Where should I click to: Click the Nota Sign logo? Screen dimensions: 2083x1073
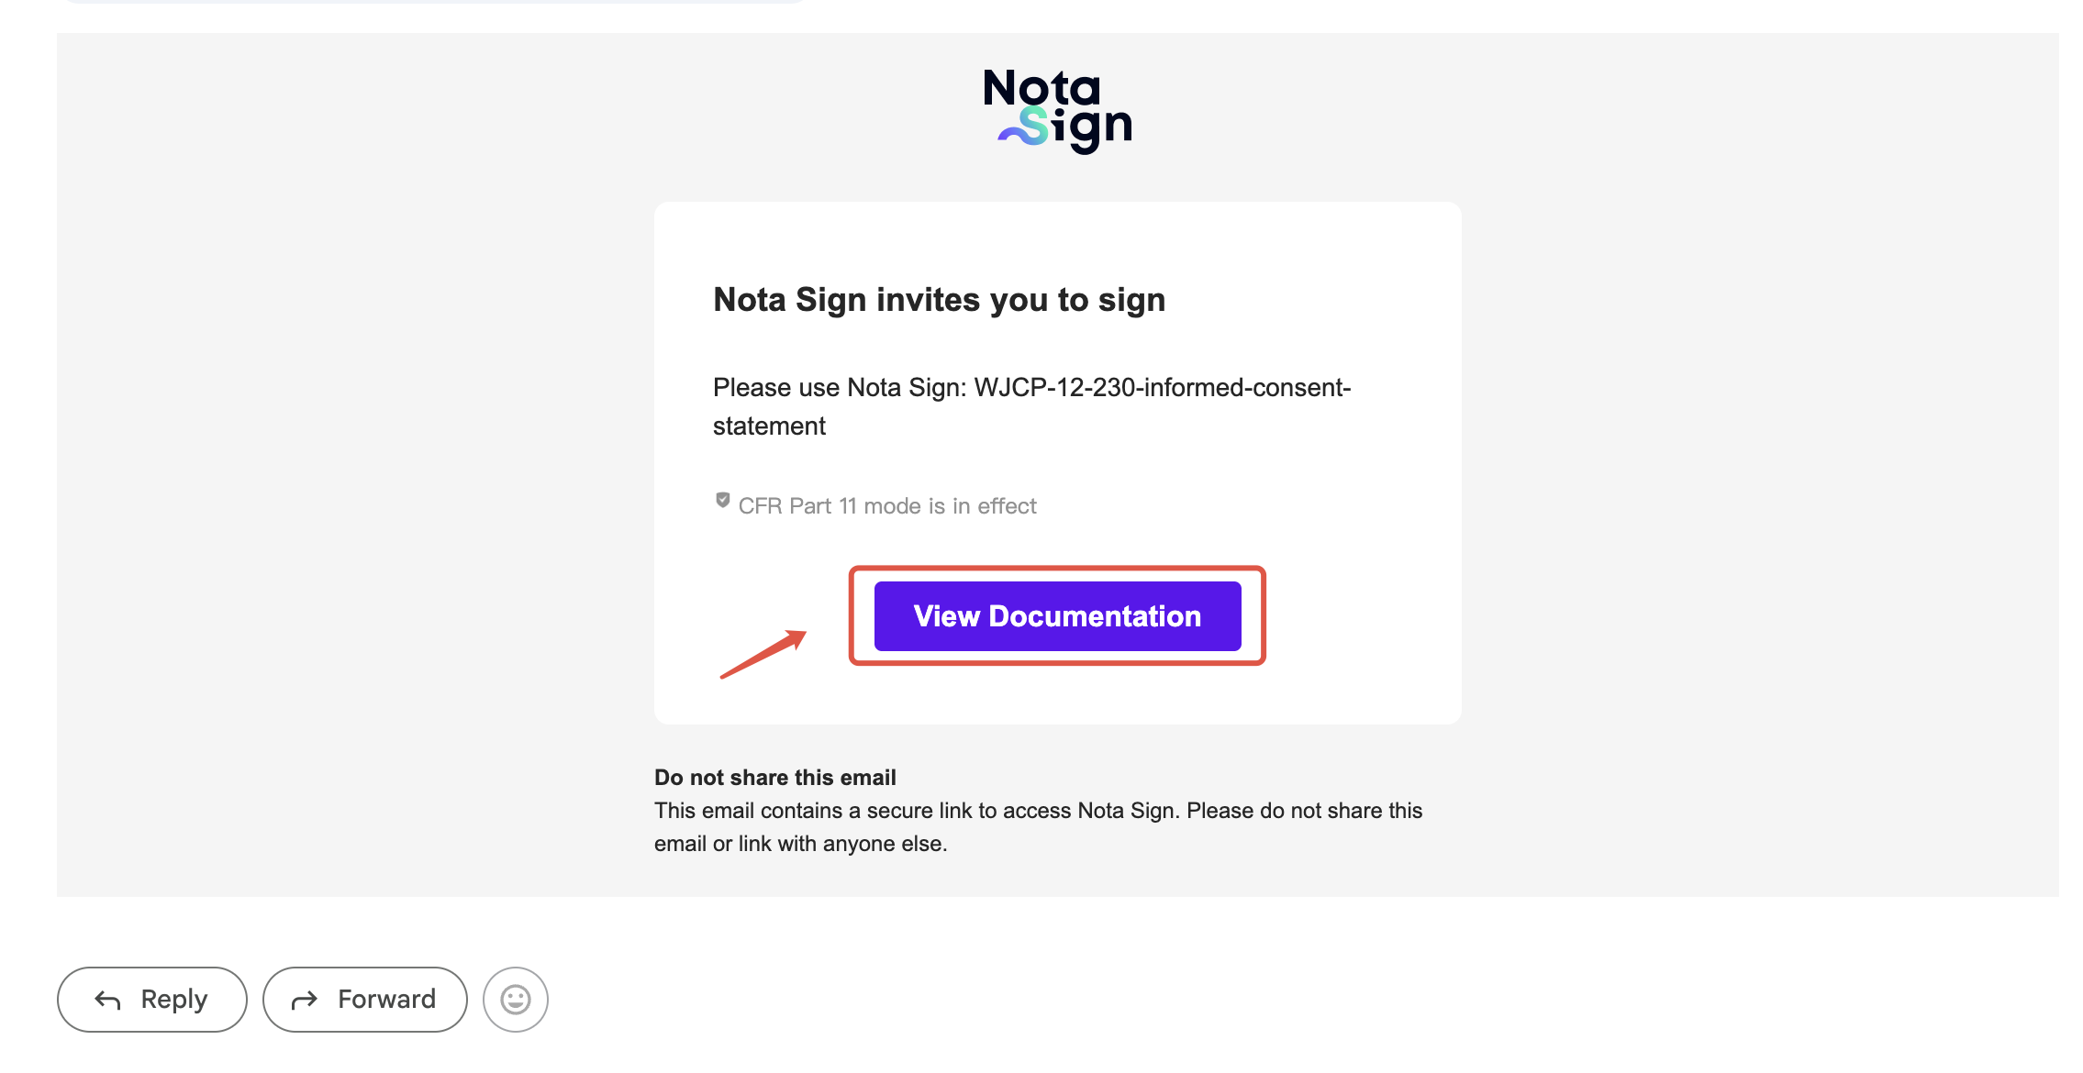[1057, 110]
